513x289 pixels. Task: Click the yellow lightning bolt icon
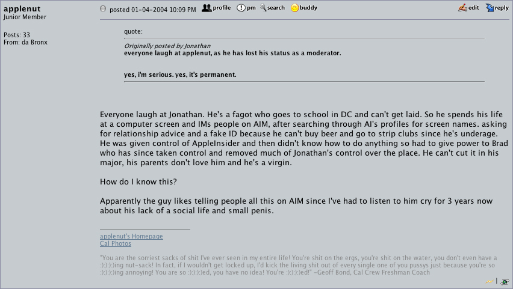(x=489, y=281)
